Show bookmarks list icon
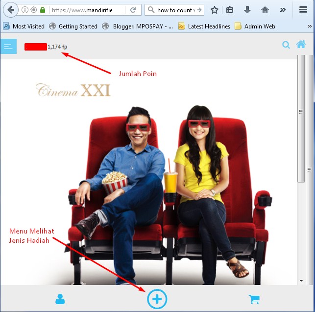The image size is (315, 312). tap(230, 10)
